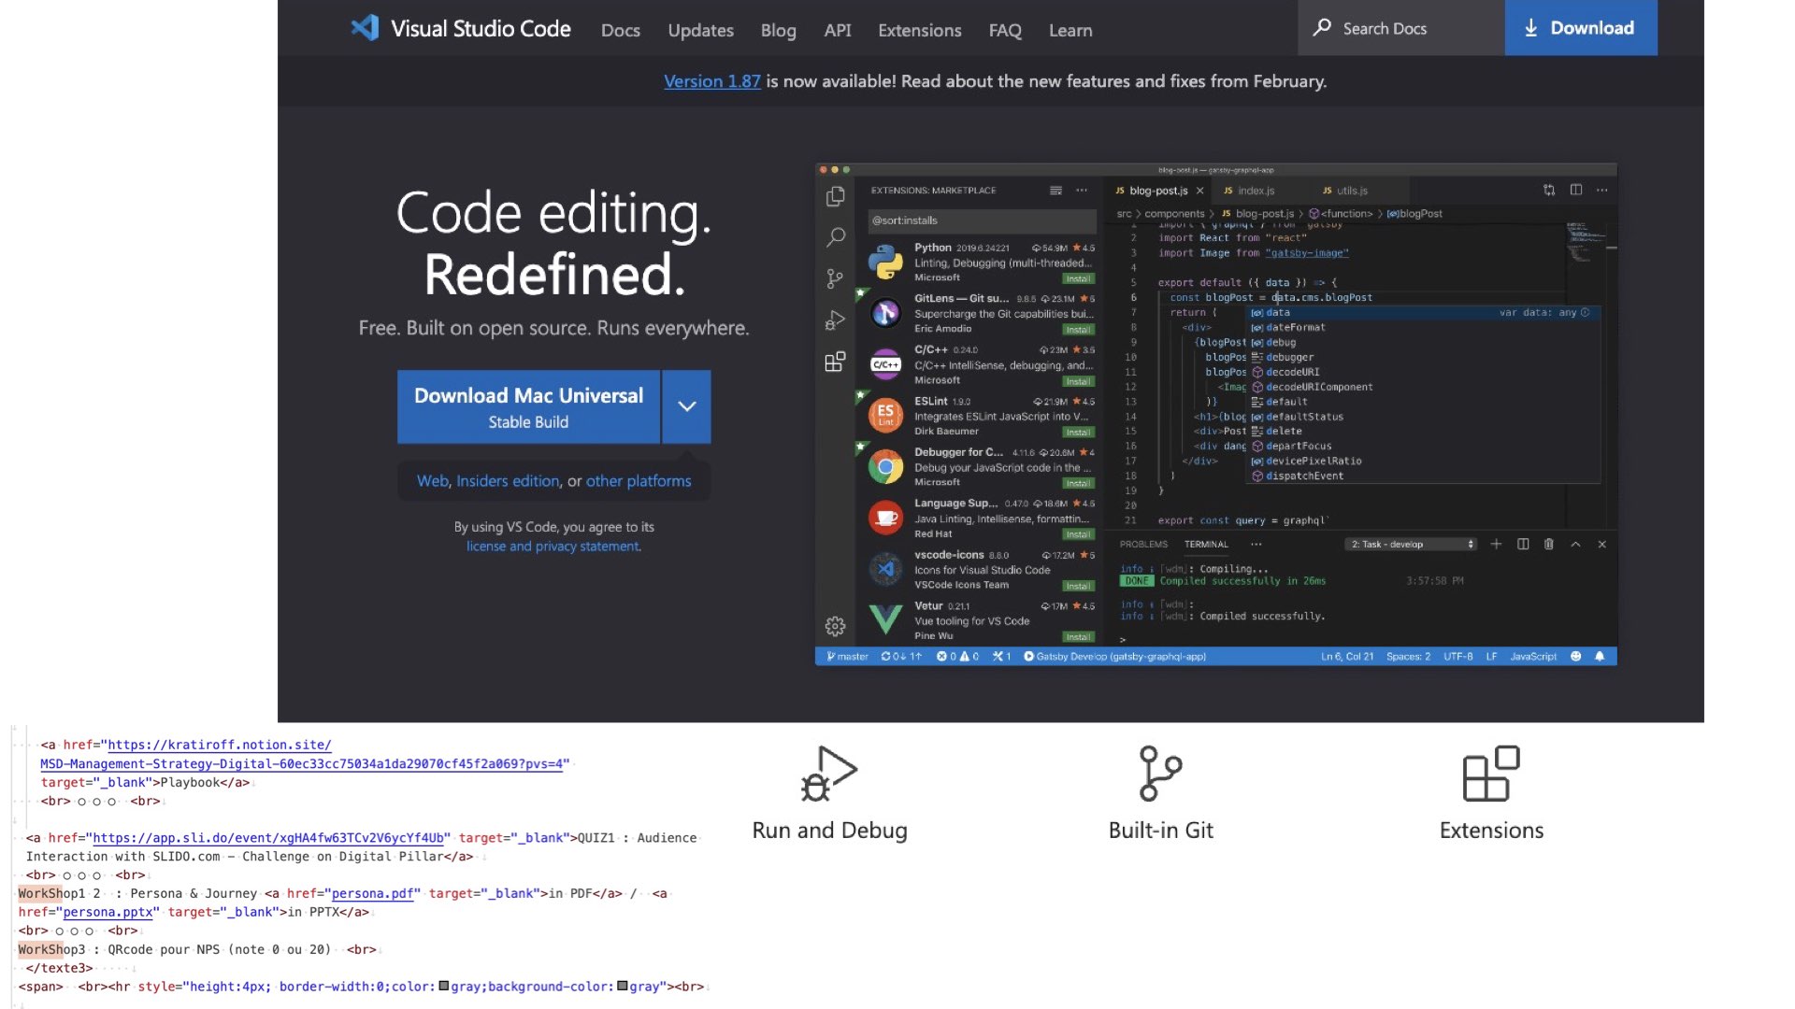The height and width of the screenshot is (1009, 1795).
Task: Click the first gray color swatch before 'gray;background-color'
Action: [x=444, y=986]
